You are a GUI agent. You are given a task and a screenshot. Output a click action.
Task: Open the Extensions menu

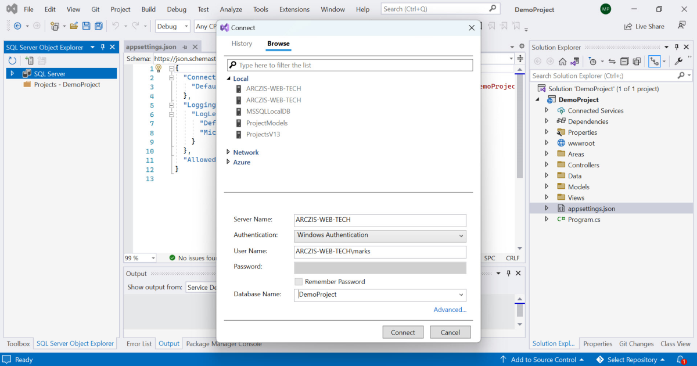pos(294,9)
